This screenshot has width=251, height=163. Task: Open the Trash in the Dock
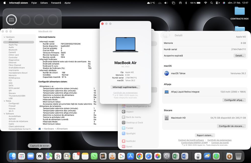pyautogui.click(x=238, y=156)
